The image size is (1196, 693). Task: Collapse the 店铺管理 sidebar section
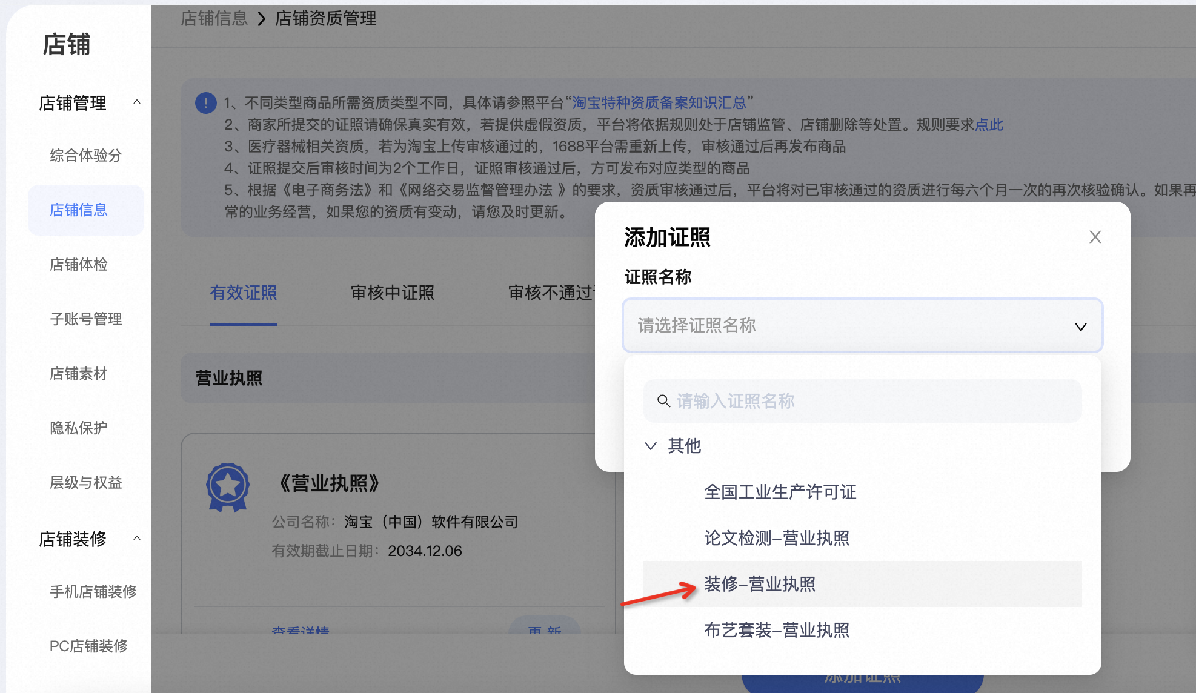[137, 102]
